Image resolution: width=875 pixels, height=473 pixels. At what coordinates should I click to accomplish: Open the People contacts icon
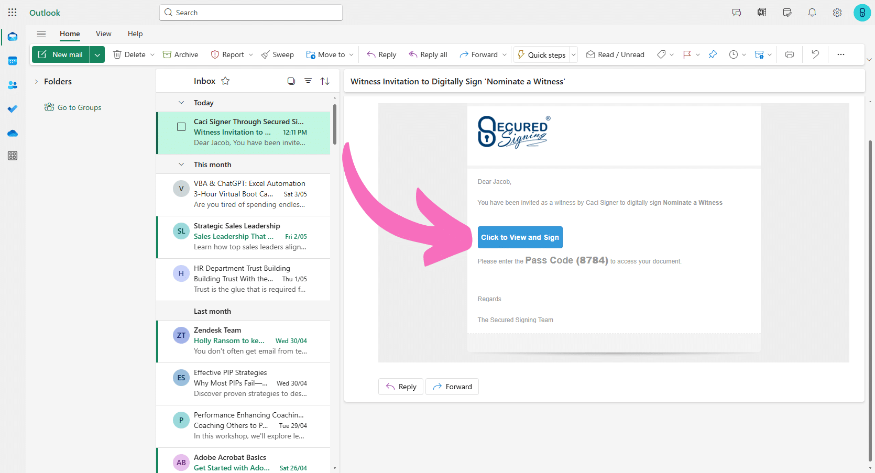[x=13, y=85]
